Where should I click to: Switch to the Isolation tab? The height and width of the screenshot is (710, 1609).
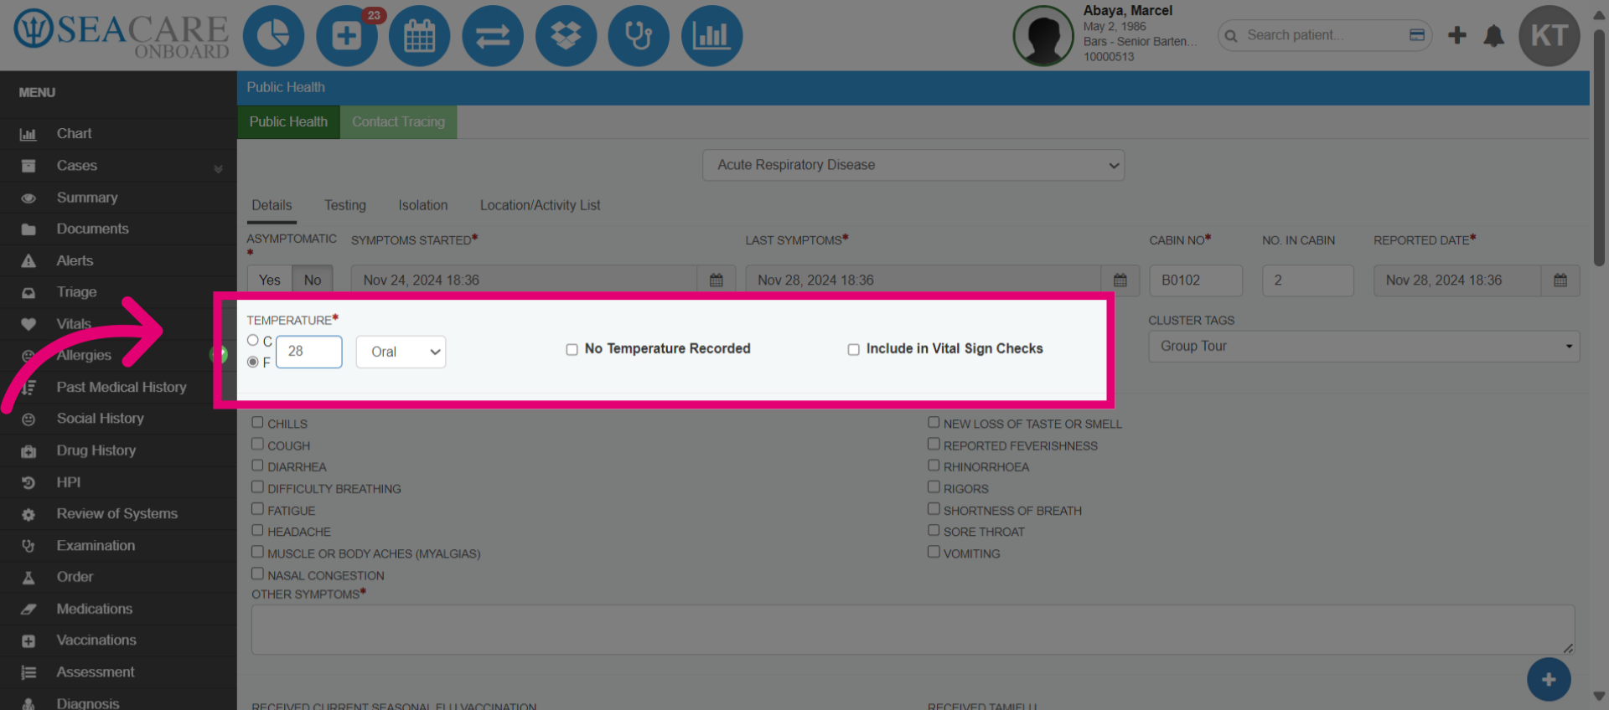[423, 205]
